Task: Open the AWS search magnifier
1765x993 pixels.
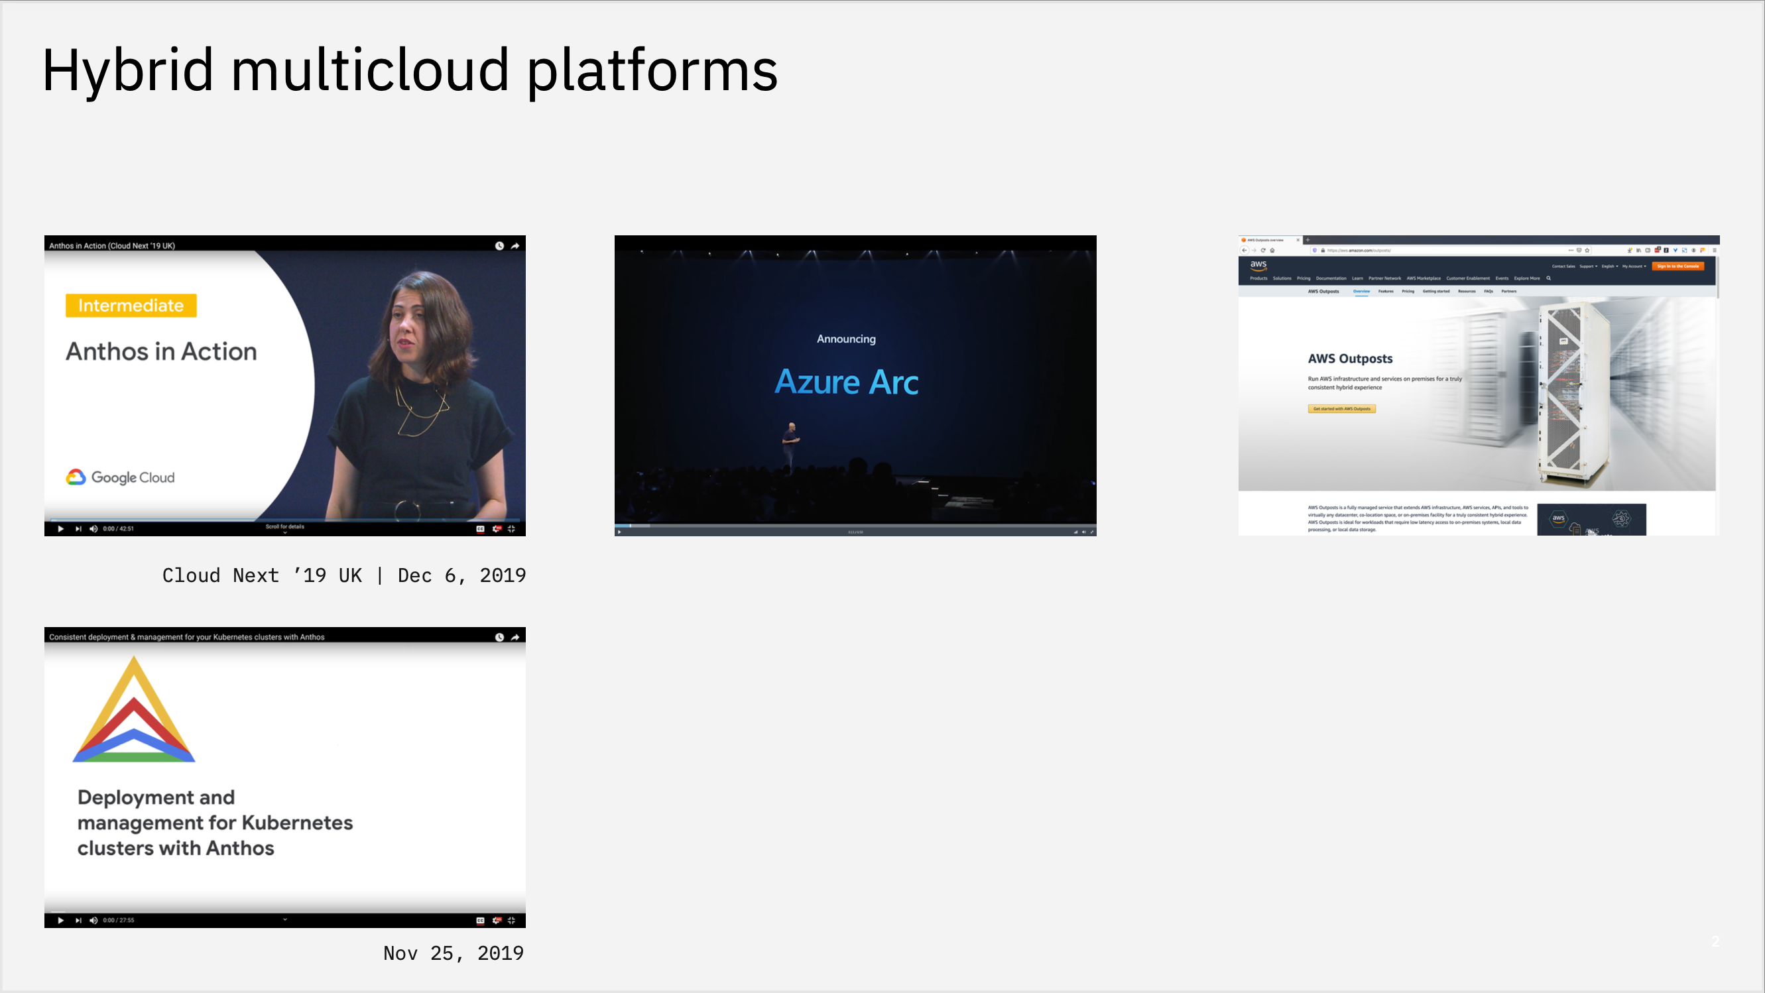Action: point(1549,278)
